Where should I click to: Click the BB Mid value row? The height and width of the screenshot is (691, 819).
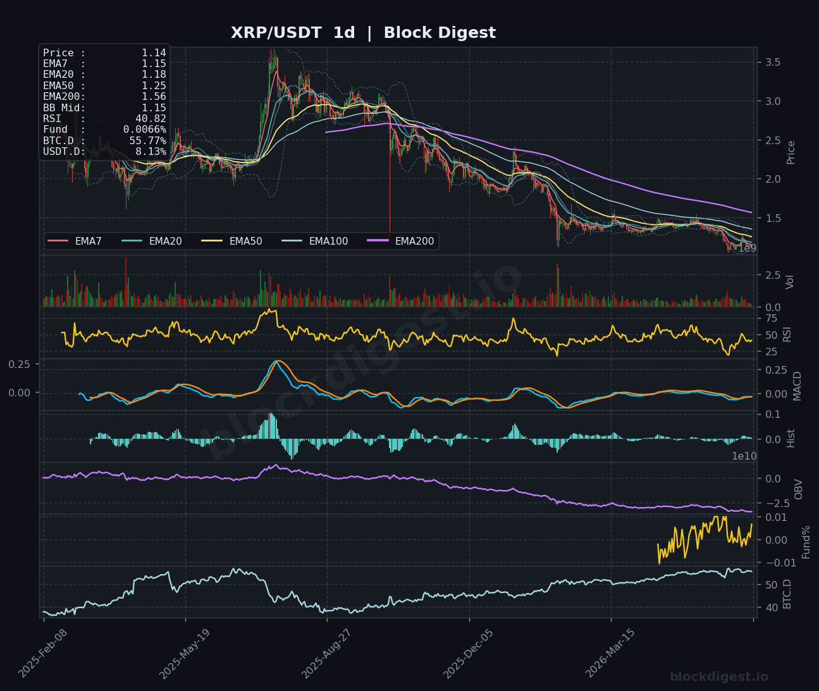coord(104,107)
